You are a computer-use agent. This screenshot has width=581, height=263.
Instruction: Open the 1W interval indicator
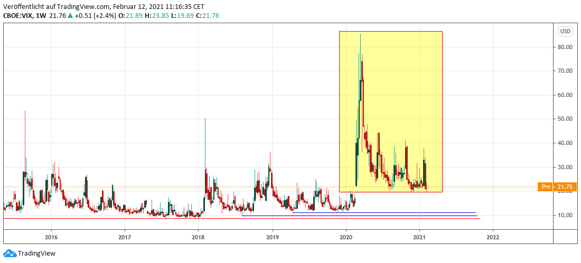click(x=41, y=16)
